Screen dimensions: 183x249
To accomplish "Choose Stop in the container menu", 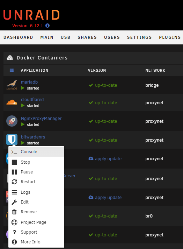I will (x=36, y=162).
